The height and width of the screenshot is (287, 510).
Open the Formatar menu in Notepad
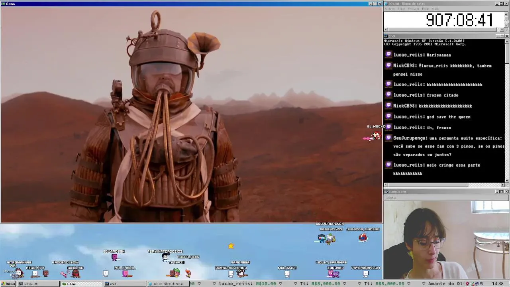tap(414, 9)
